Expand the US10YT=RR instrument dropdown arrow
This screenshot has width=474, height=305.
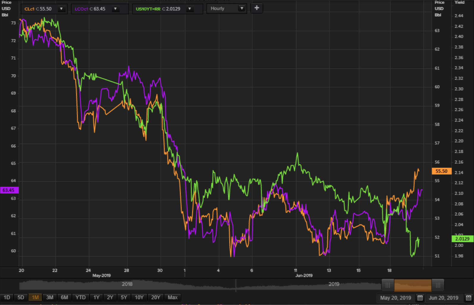click(x=189, y=9)
